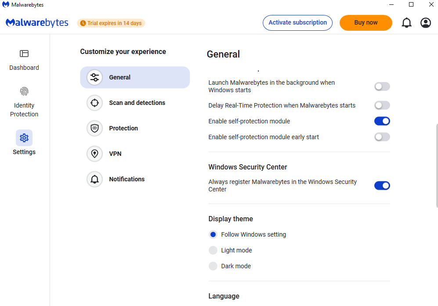The image size is (438, 306).
Task: Toggle Windows Security Center registration switch
Action: (382, 186)
